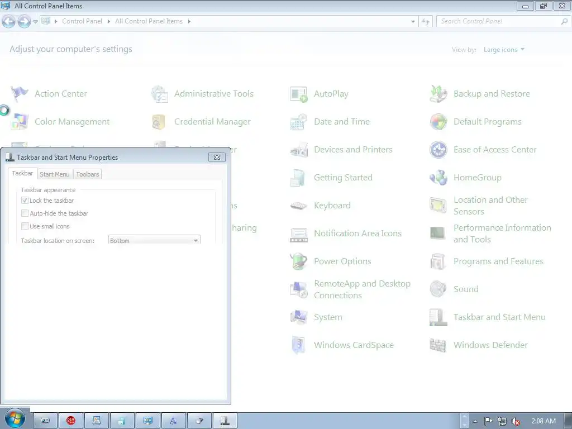Click the clock showing 2:08 AM
The width and height of the screenshot is (572, 429).
[543, 421]
